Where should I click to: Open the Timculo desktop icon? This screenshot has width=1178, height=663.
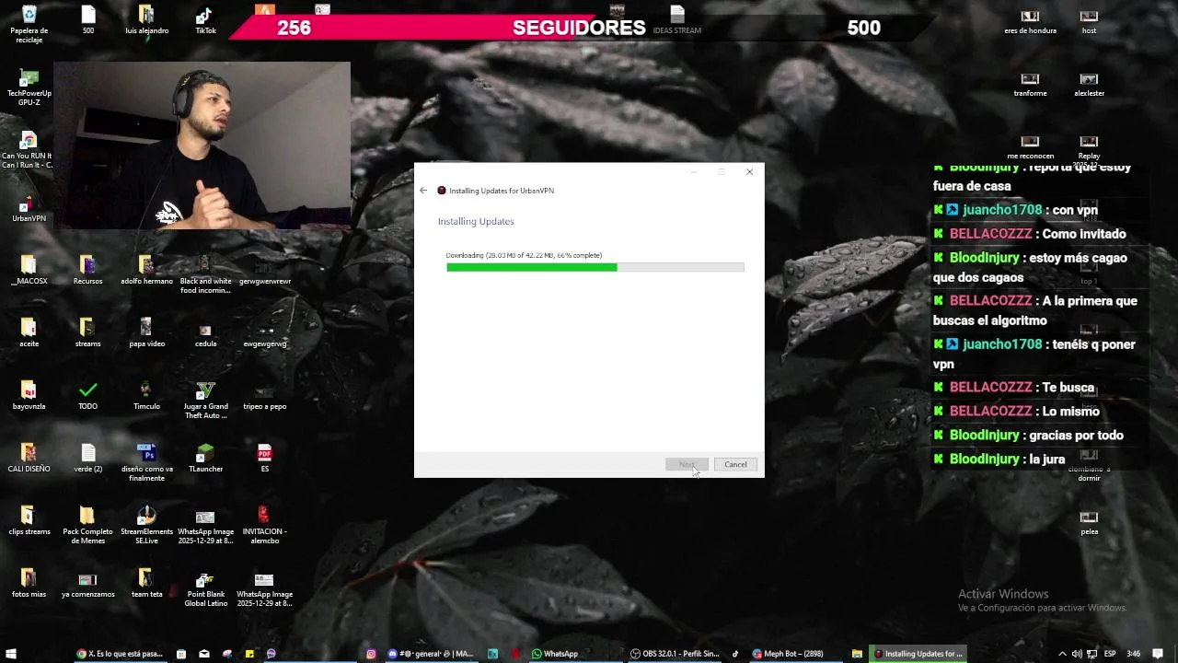click(x=146, y=397)
